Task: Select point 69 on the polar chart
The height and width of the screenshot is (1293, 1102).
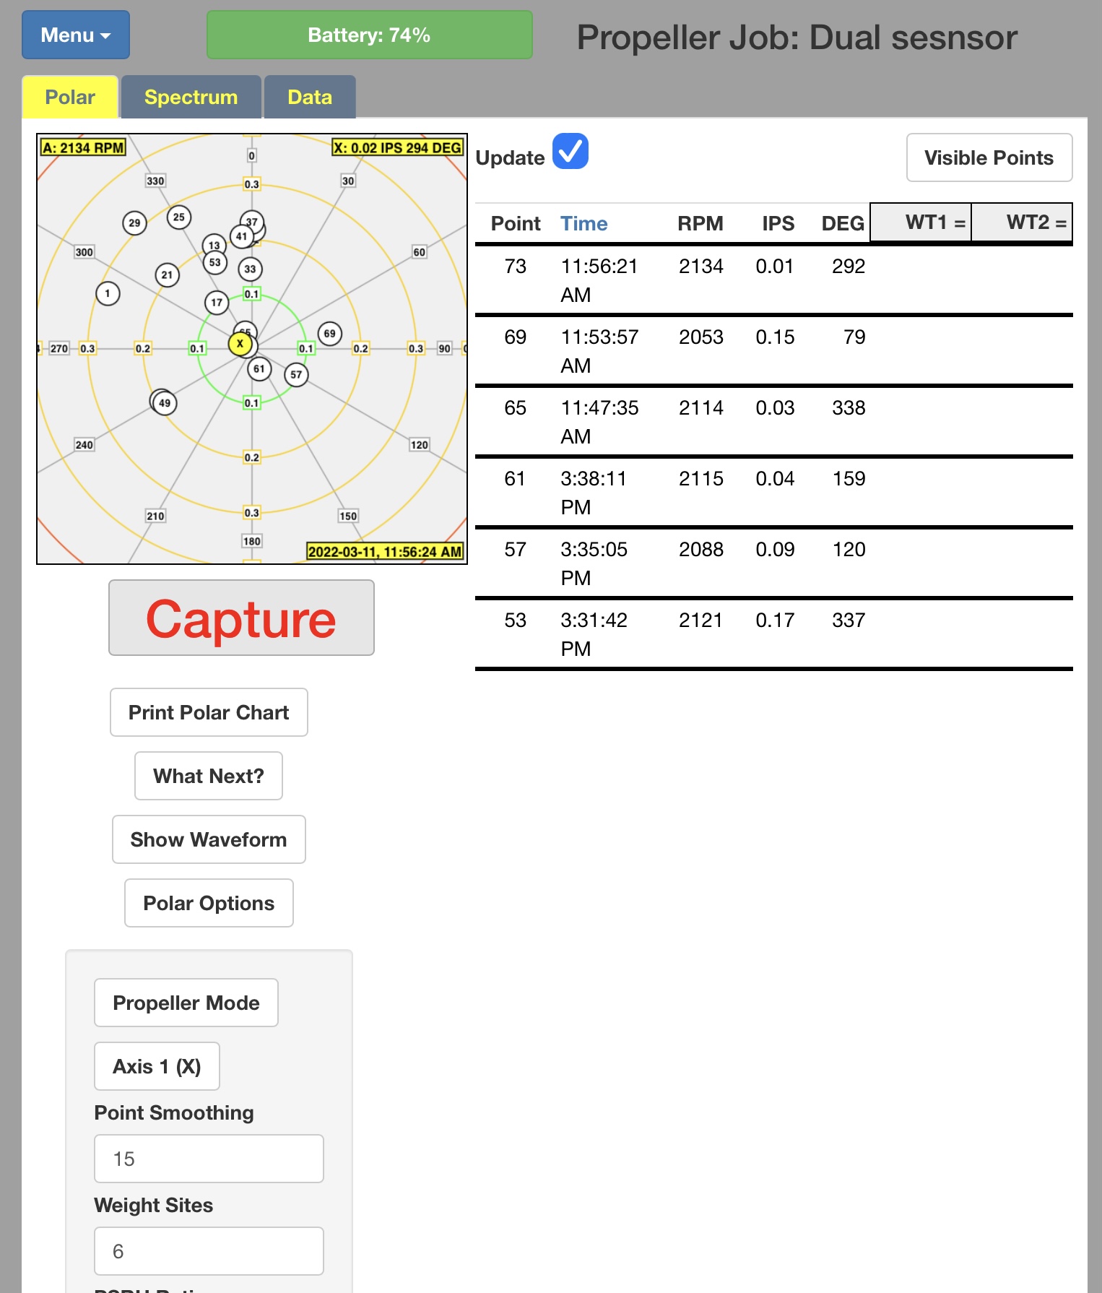Action: coord(330,334)
